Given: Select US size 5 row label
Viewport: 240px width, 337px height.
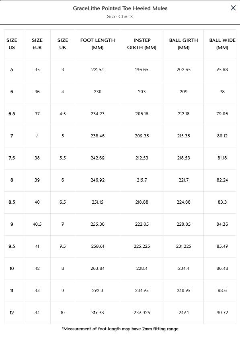Looking at the screenshot, I should tap(12, 69).
